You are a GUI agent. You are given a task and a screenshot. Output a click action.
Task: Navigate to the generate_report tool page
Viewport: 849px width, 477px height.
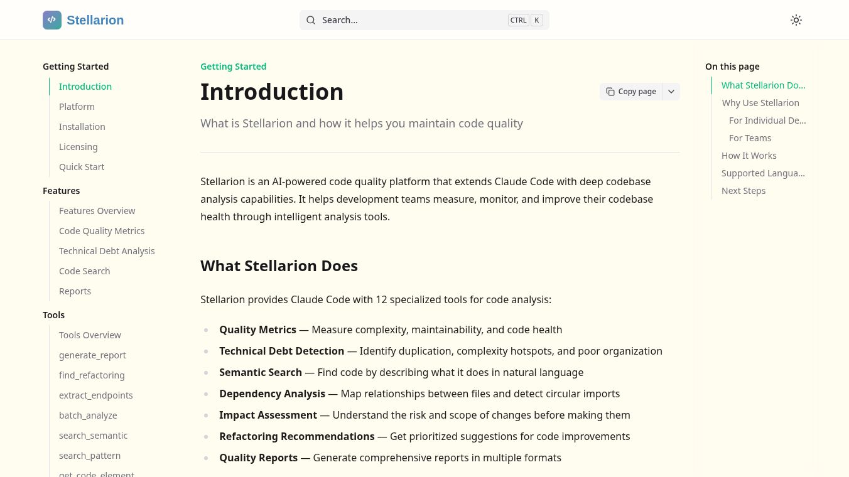[92, 355]
